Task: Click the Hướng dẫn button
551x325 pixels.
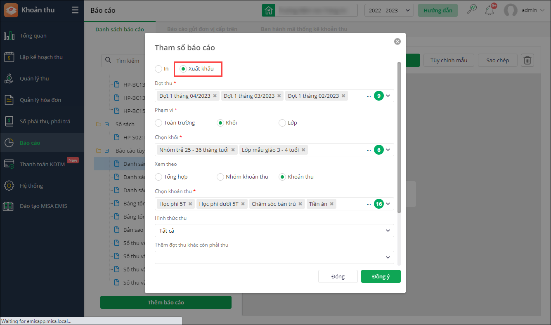Action: pos(438,10)
